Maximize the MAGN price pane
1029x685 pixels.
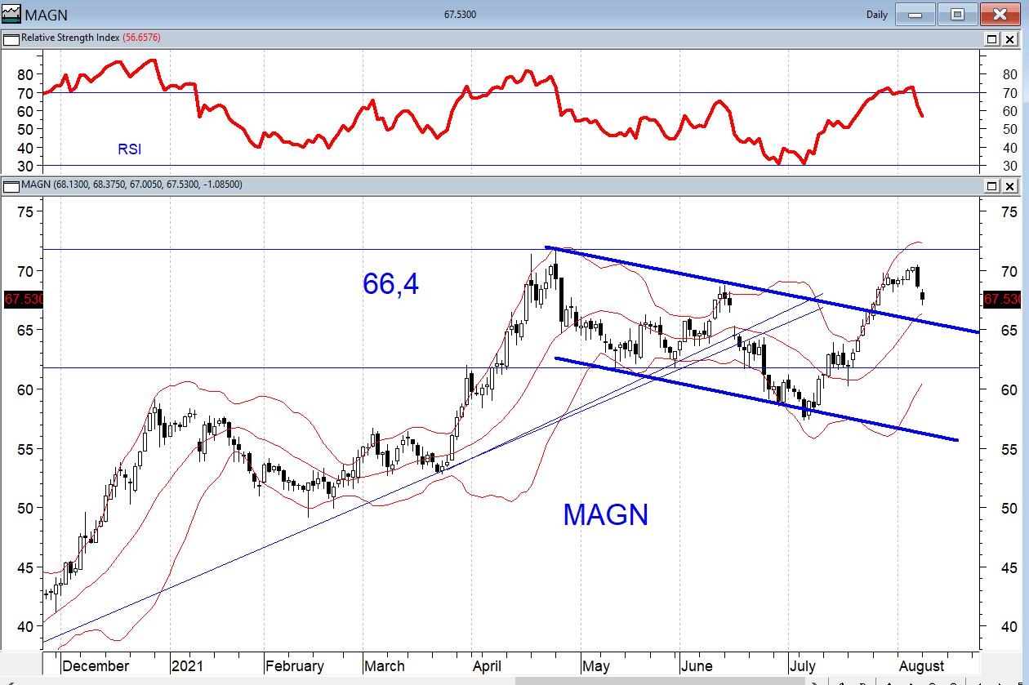[x=992, y=185]
